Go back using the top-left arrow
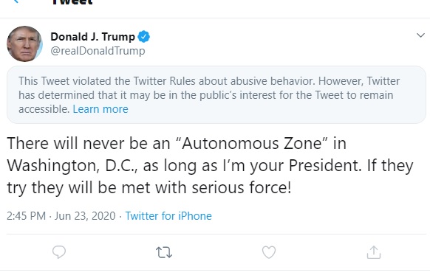This screenshot has height=278, width=430. click(16, 1)
